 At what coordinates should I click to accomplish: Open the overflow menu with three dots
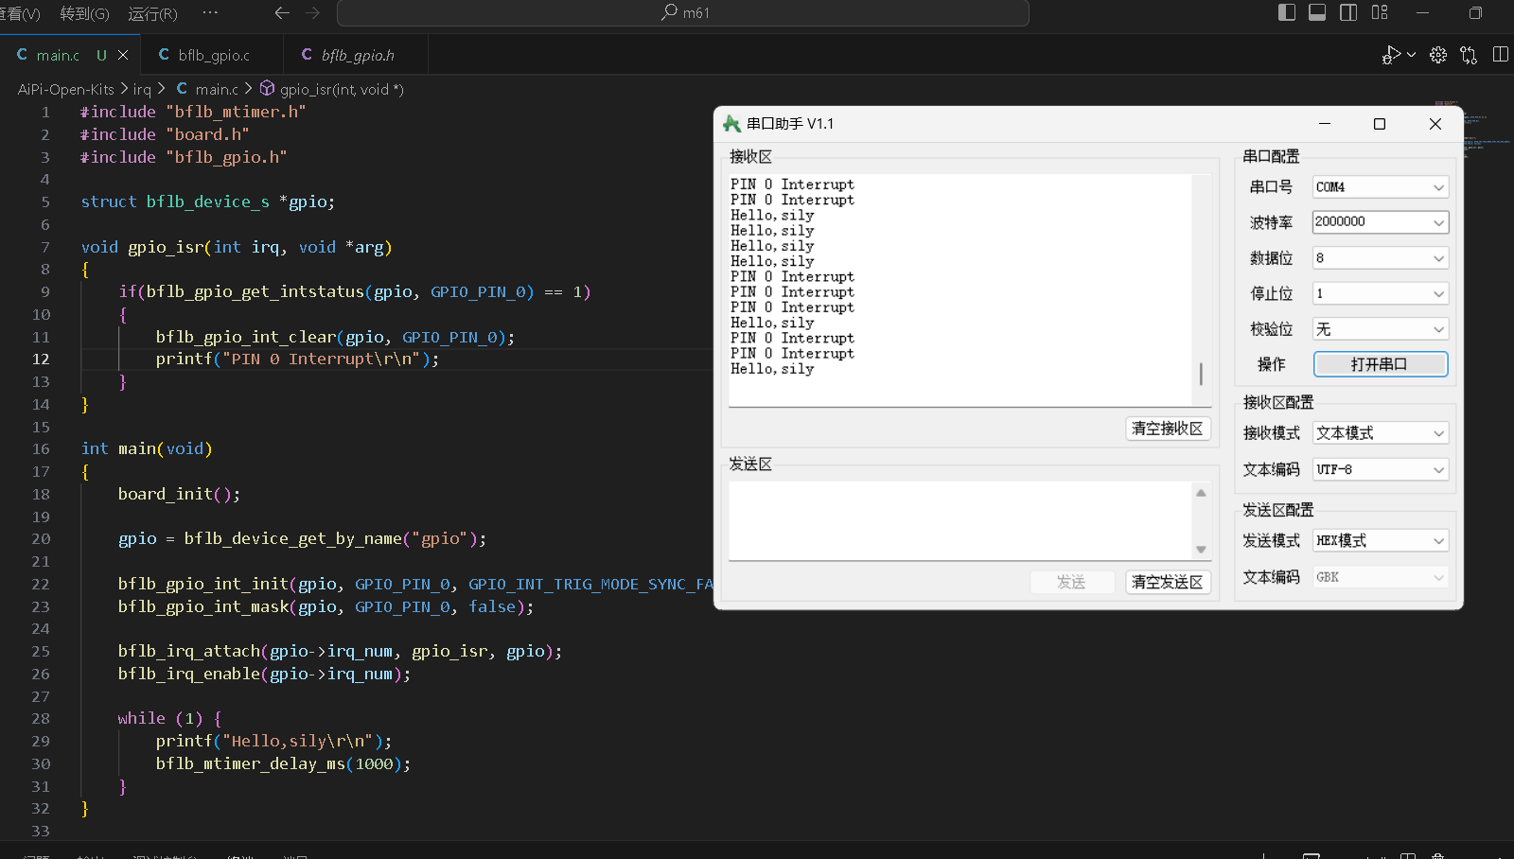tap(210, 13)
